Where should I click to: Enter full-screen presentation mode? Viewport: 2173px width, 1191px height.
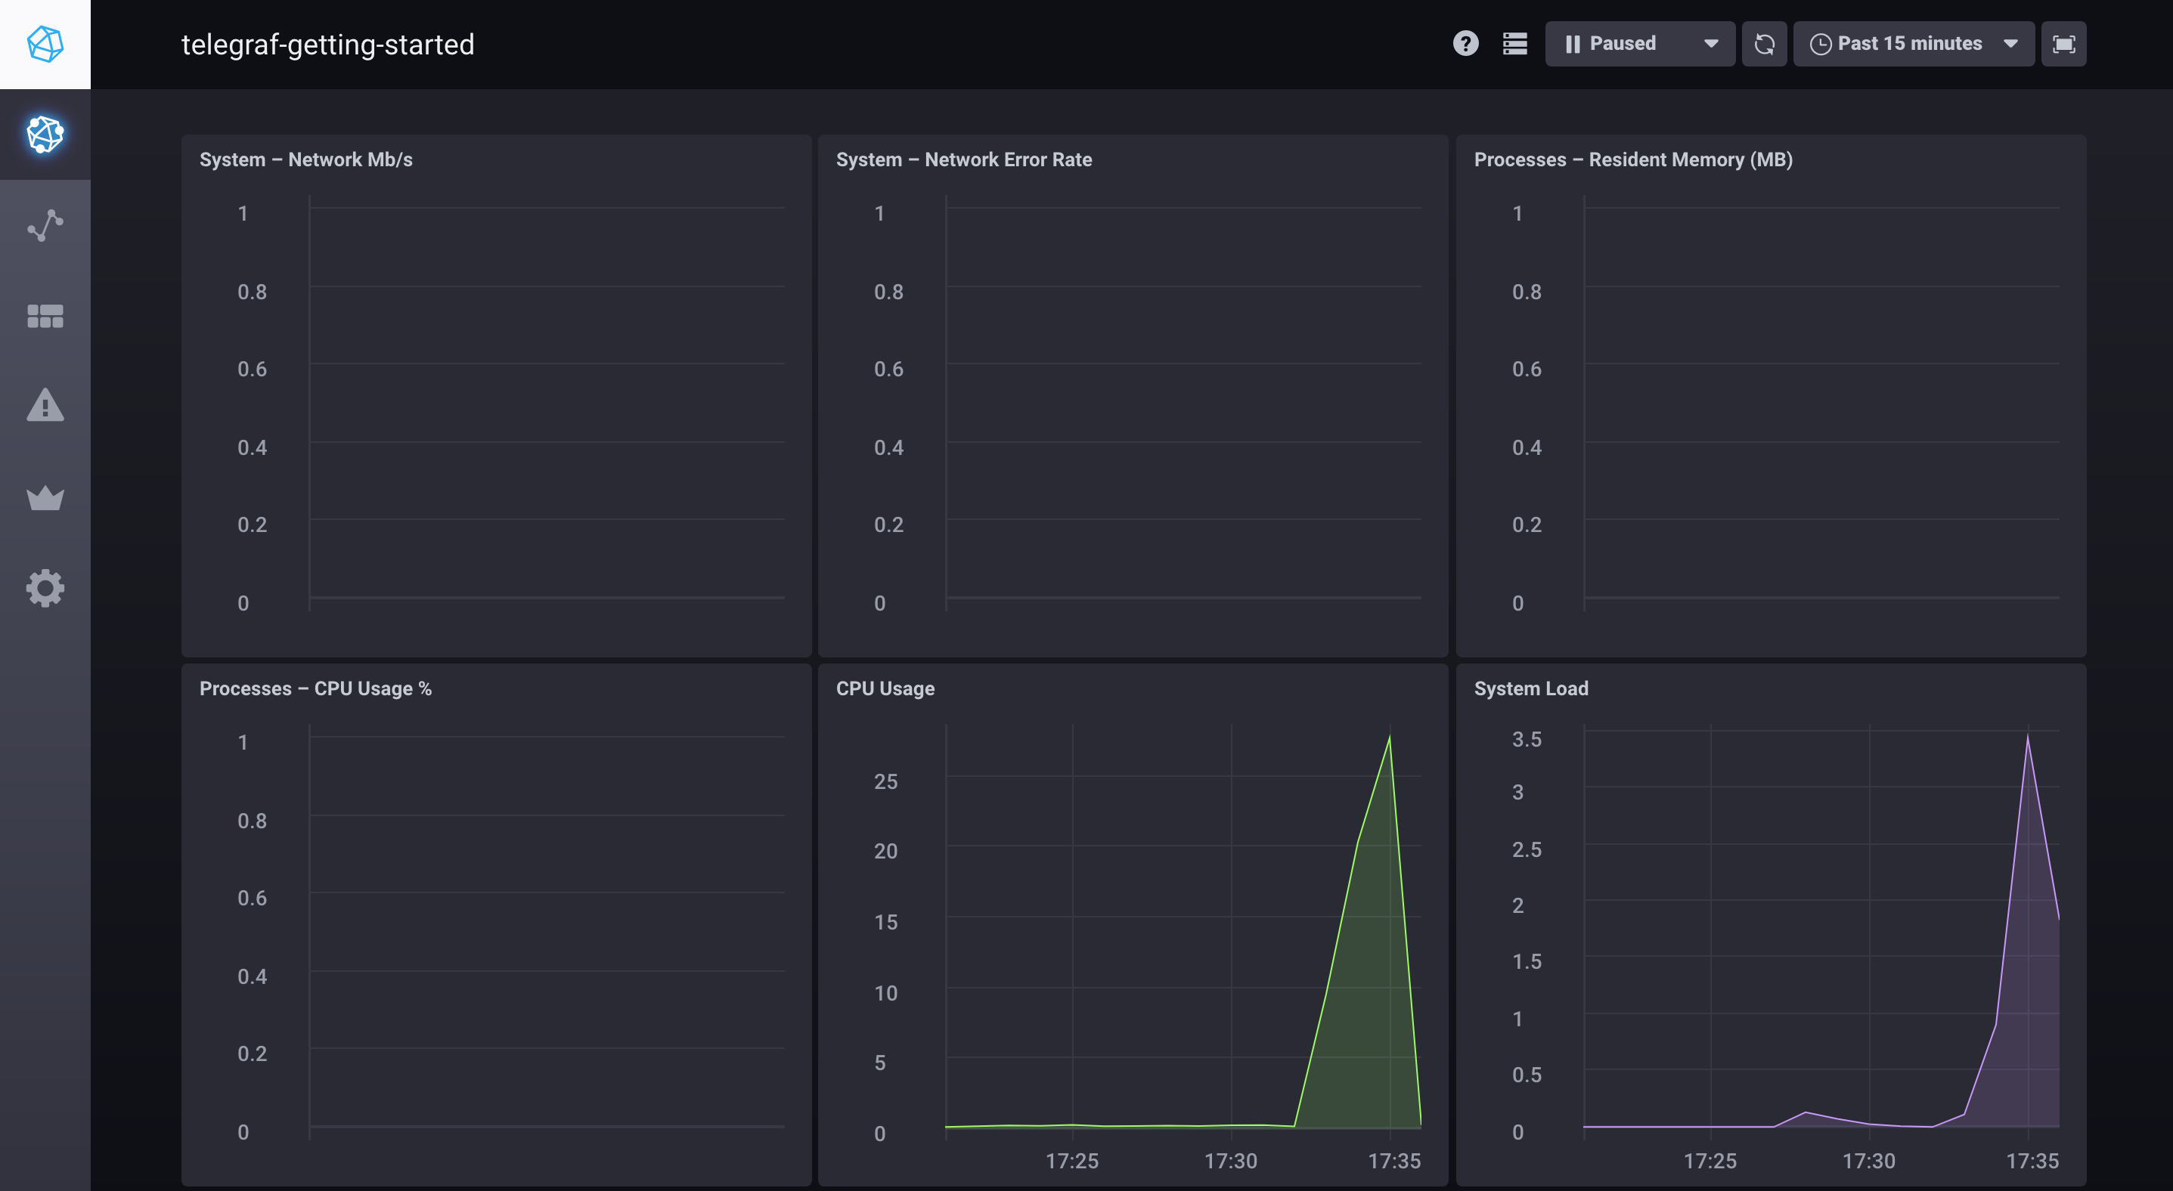2063,44
